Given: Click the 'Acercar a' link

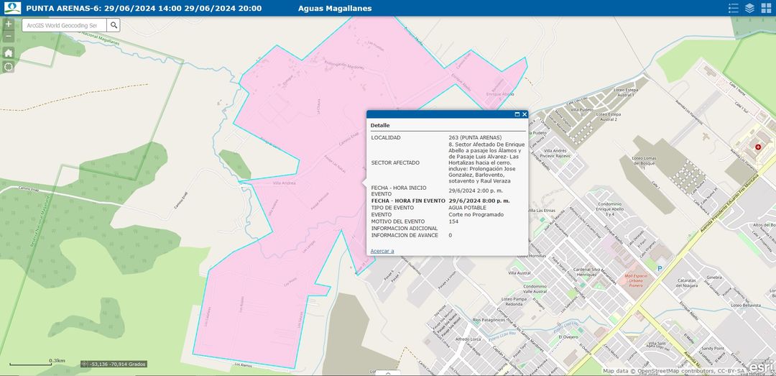Looking at the screenshot, I should [382, 251].
